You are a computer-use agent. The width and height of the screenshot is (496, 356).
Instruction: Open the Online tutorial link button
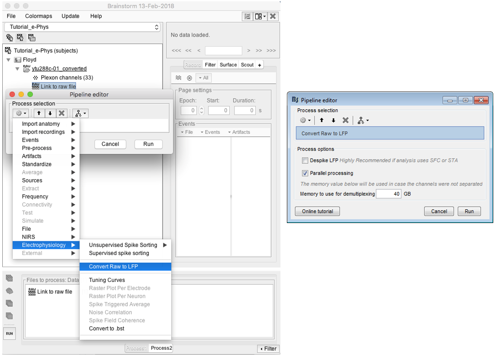317,211
